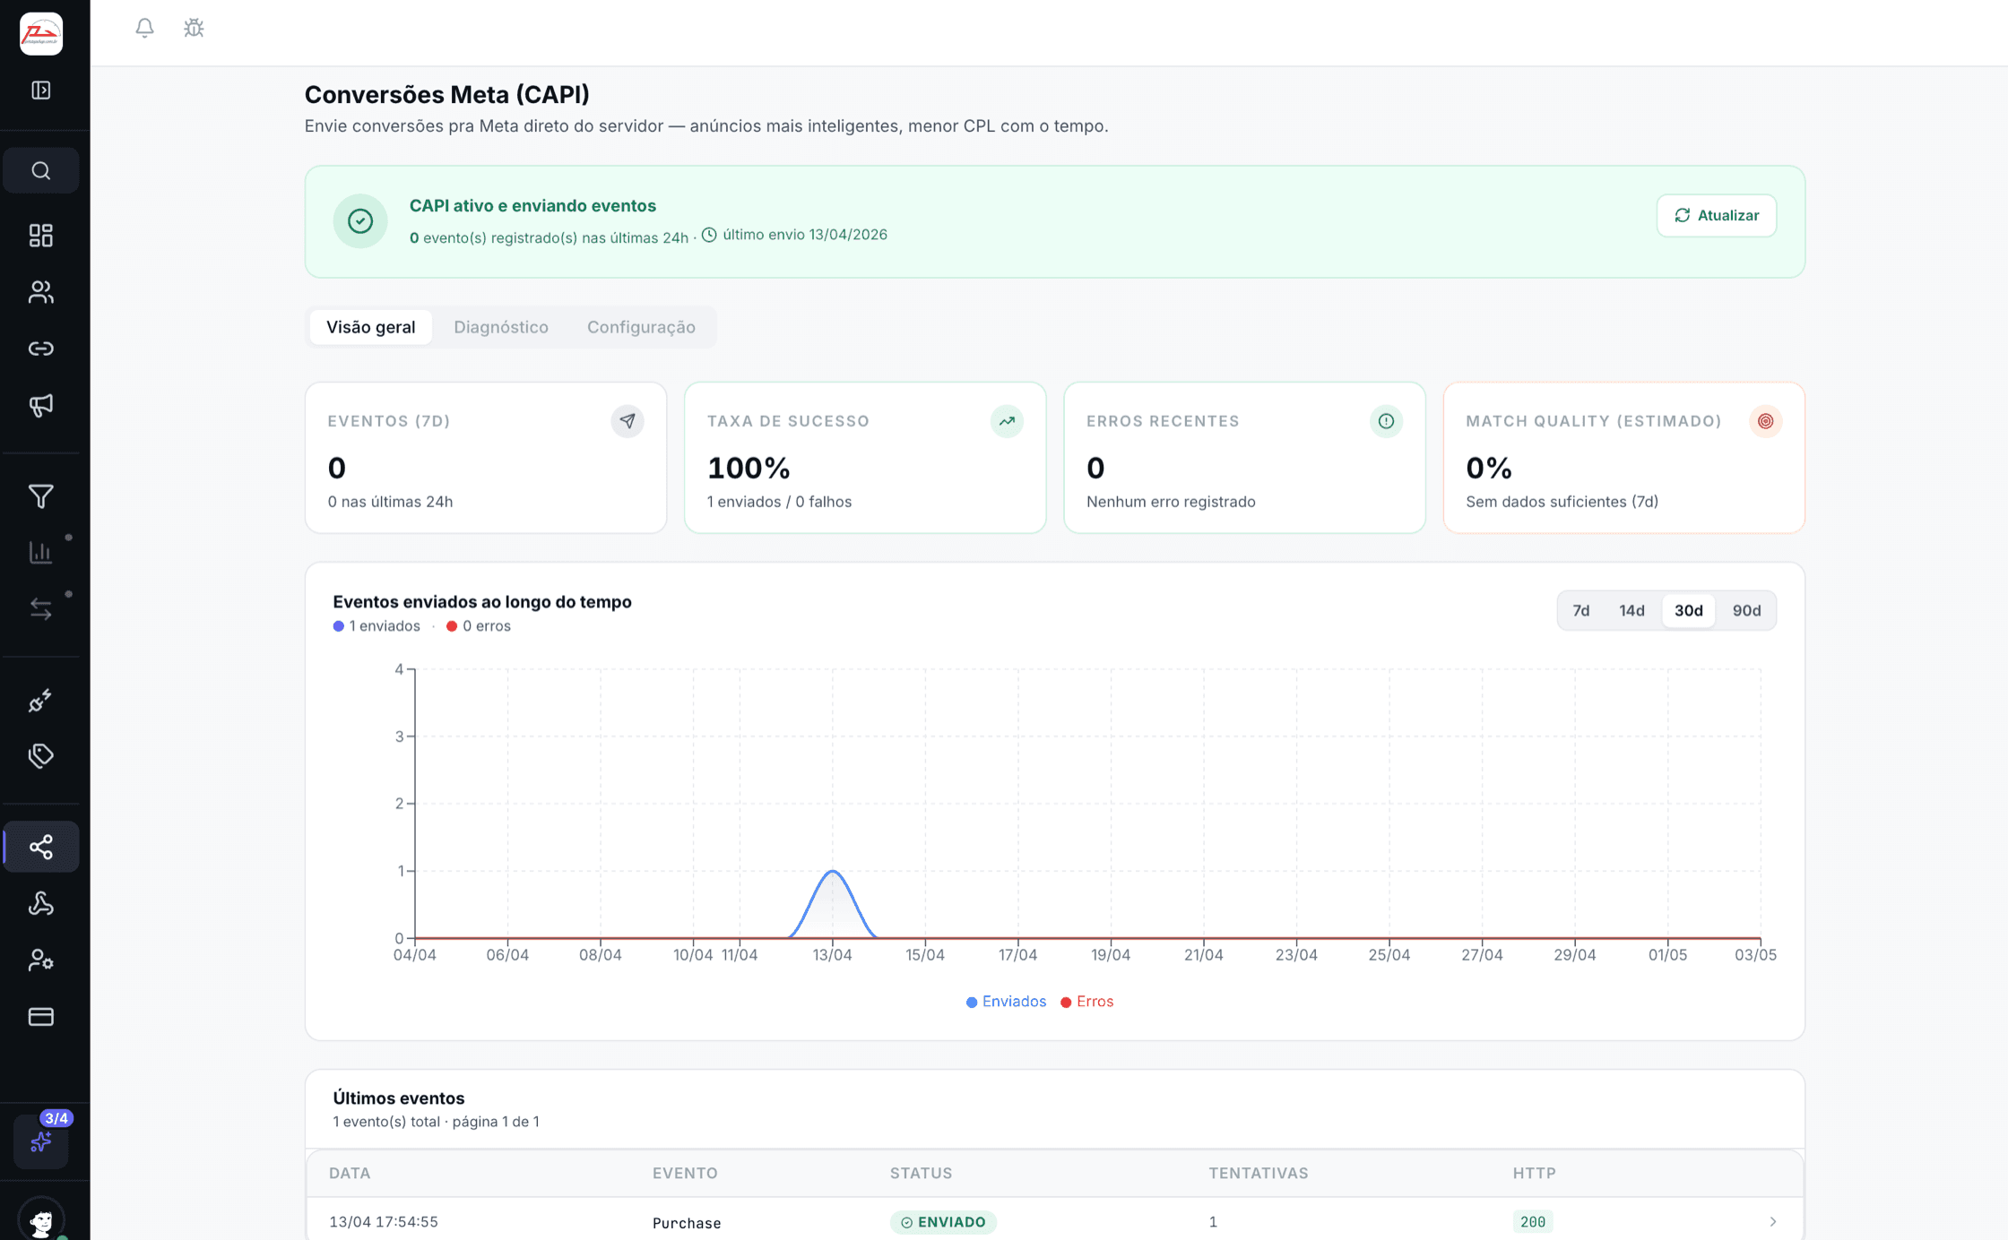This screenshot has height=1240, width=2008.
Task: Click the STATUS column header
Action: pos(921,1173)
